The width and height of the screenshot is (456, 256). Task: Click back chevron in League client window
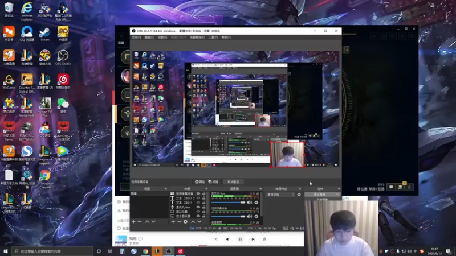tap(347, 50)
